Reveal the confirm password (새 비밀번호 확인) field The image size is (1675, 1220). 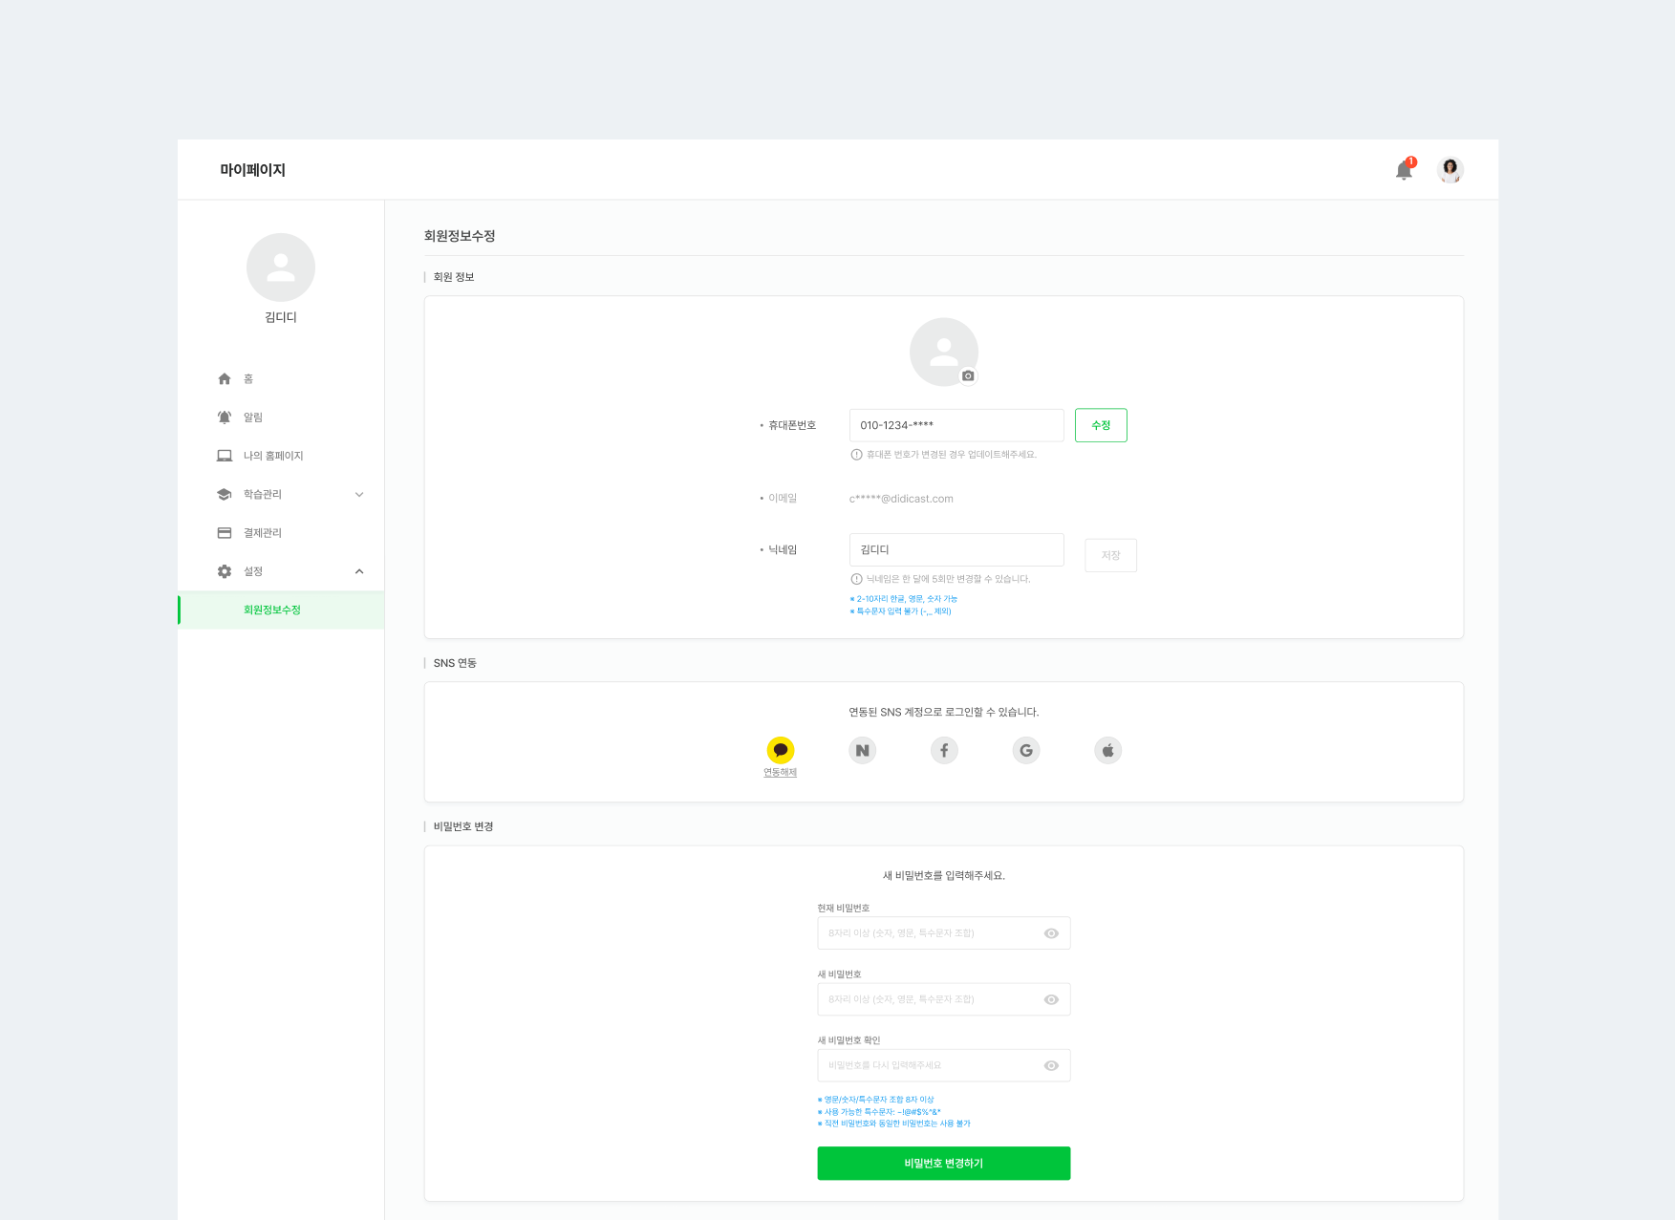click(x=1051, y=1065)
